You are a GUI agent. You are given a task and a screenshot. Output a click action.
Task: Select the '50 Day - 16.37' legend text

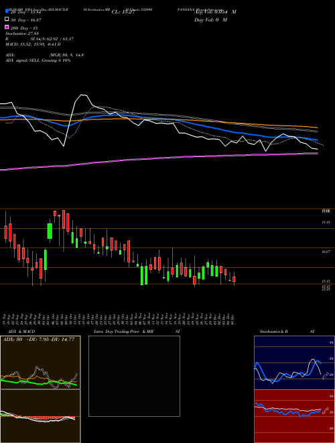coord(26,20)
